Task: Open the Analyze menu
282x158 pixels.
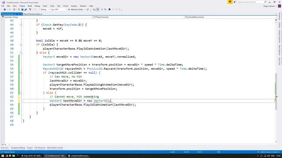Action: 74,6
